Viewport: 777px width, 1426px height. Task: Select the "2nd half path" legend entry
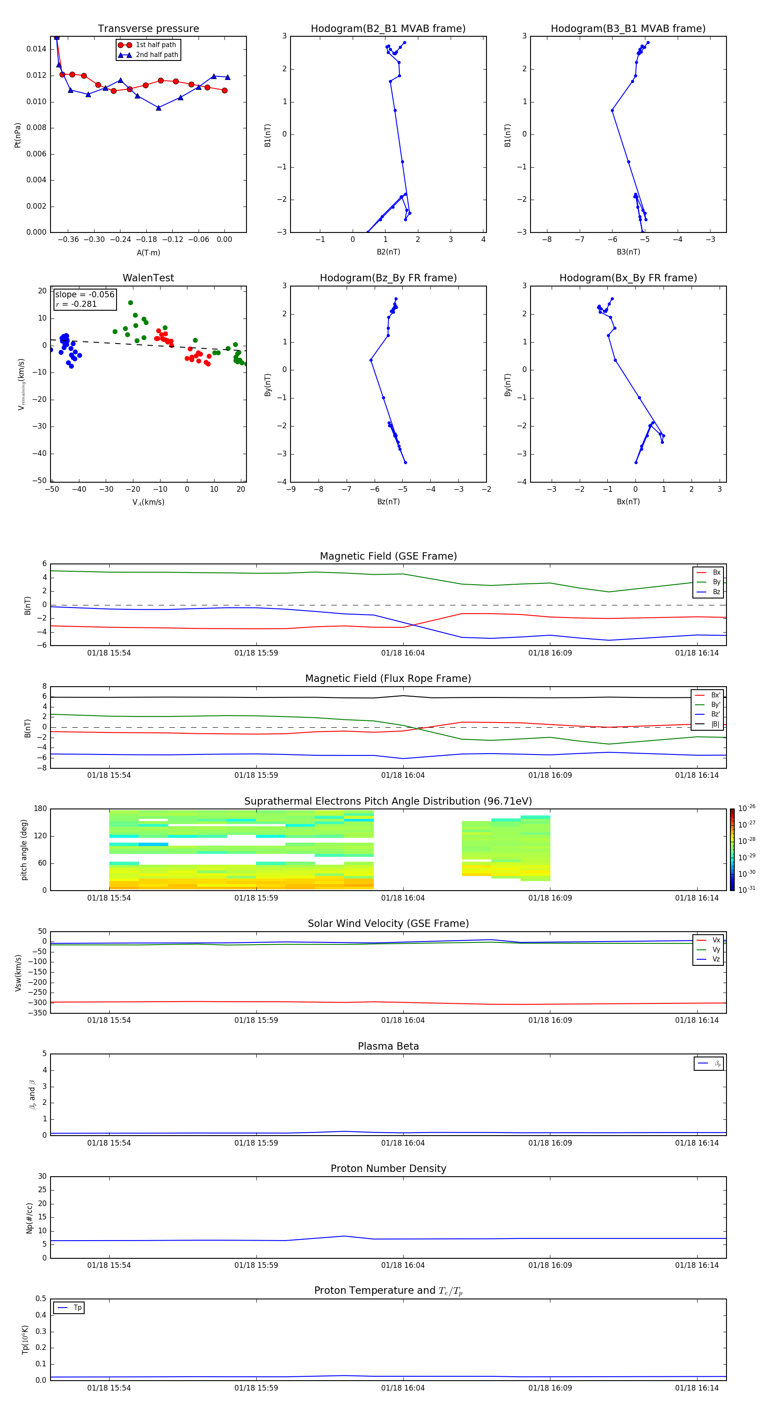(148, 55)
